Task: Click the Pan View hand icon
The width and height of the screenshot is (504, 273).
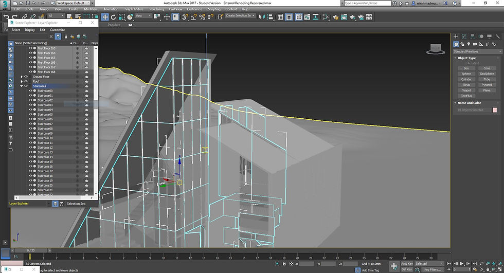Action: pyautogui.click(x=488, y=269)
